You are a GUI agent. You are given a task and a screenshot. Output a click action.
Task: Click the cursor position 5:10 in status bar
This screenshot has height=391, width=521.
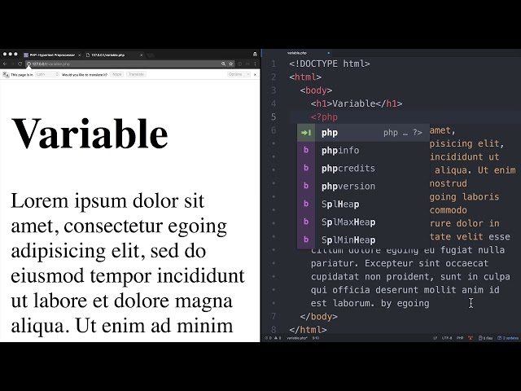tap(316, 338)
